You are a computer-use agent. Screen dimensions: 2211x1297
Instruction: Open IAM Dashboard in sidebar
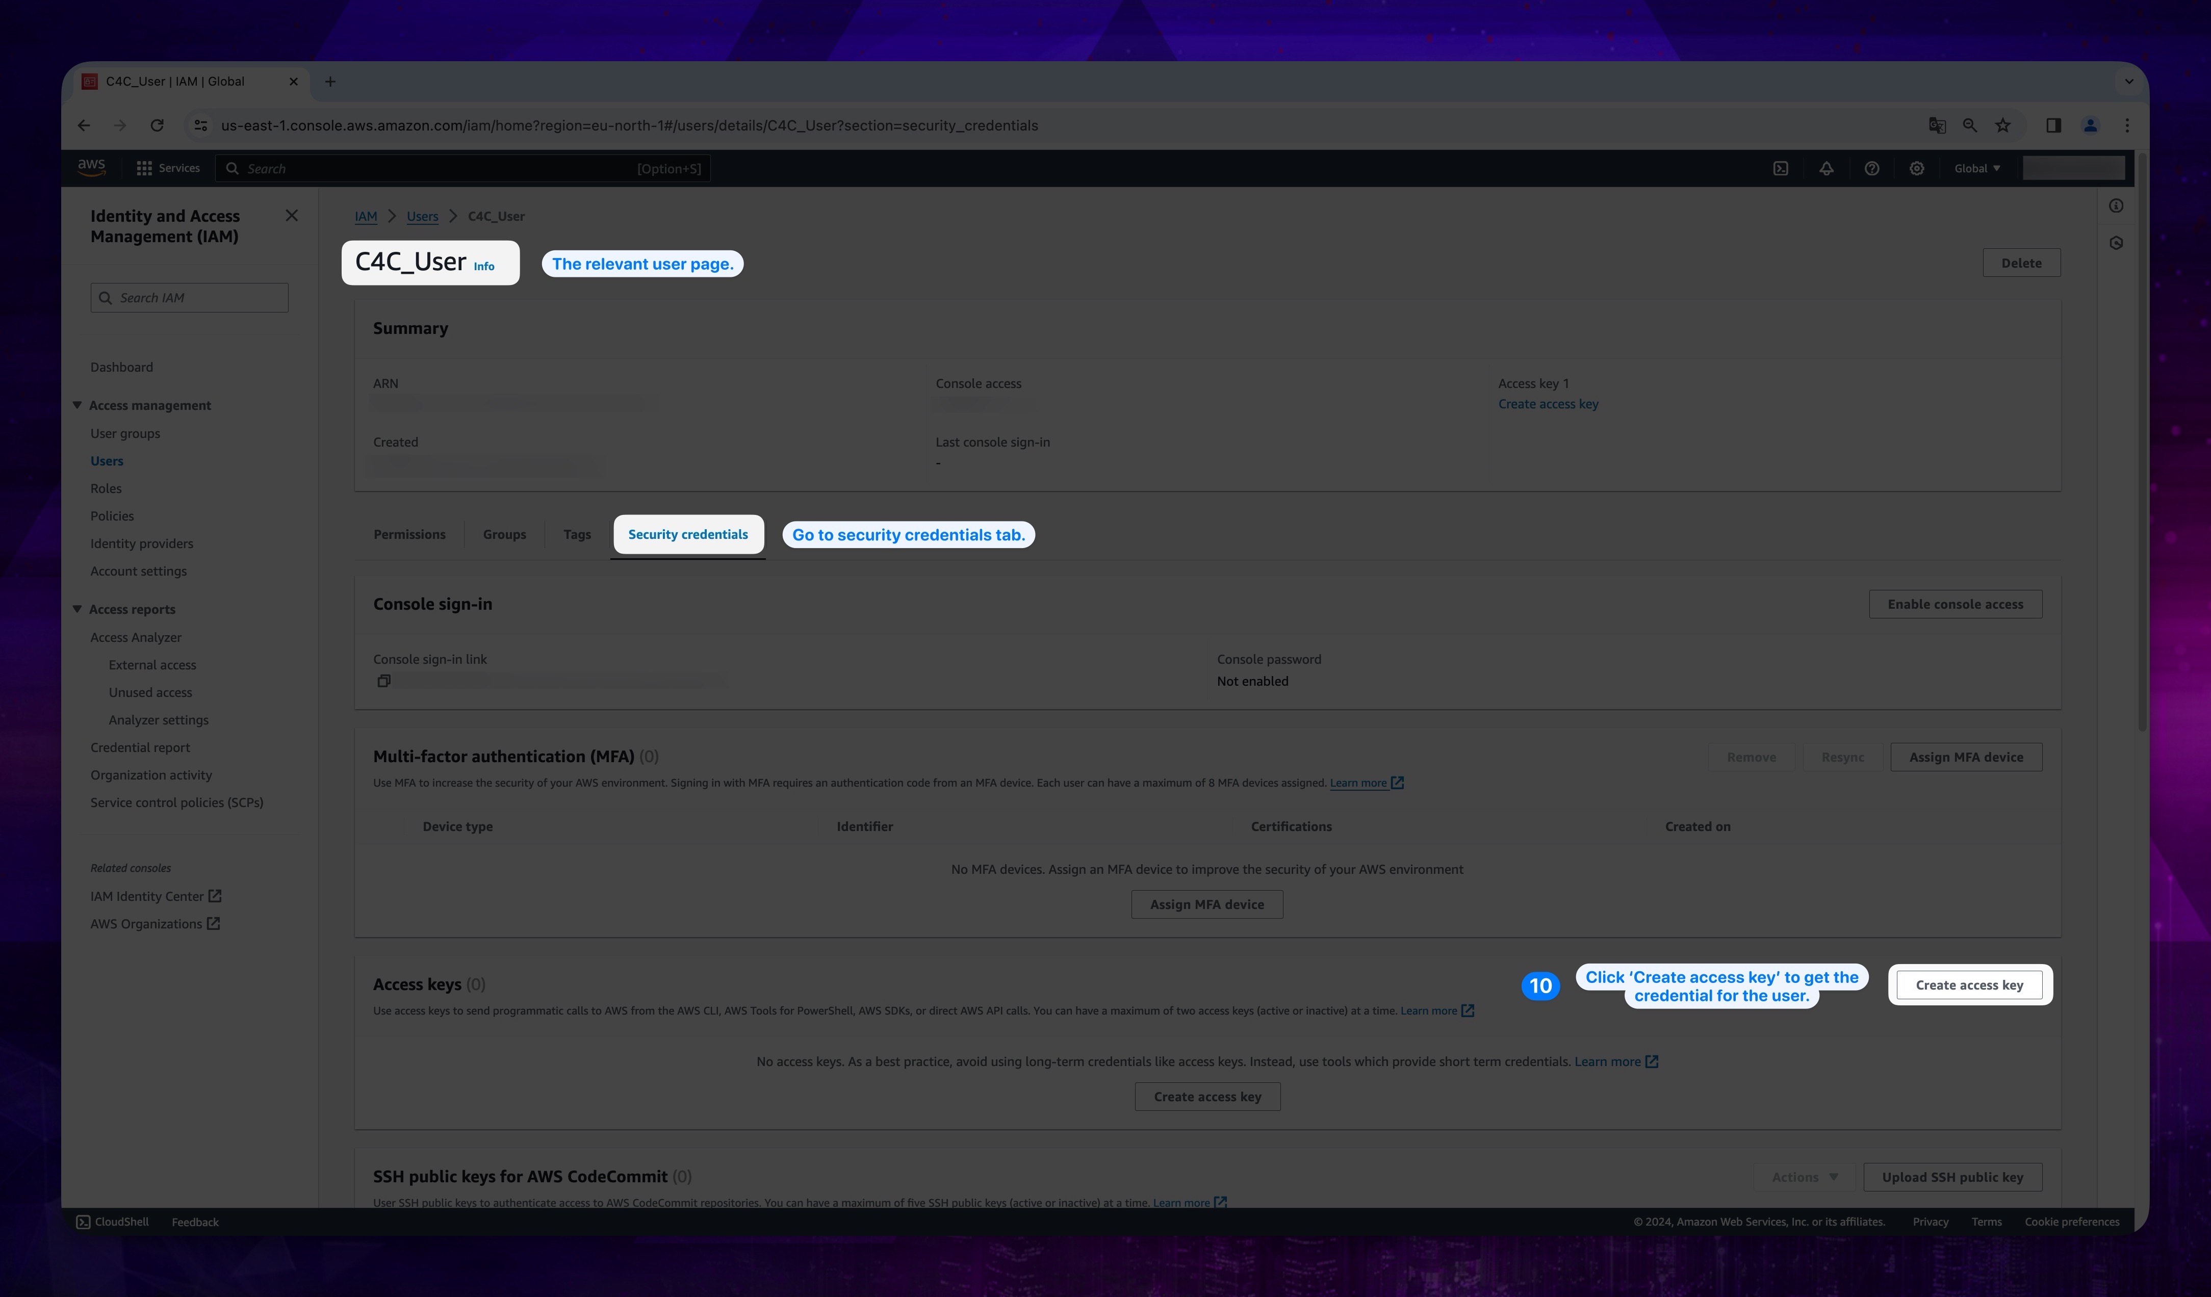coord(122,368)
